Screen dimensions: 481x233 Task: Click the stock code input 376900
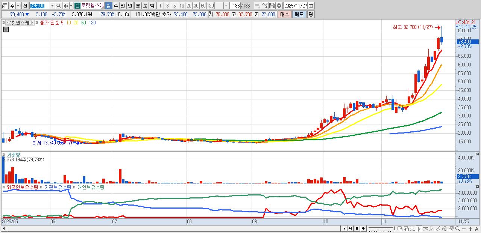pos(39,6)
